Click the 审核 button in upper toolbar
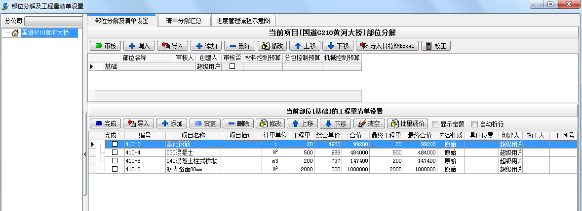The image size is (582, 211). point(105,46)
